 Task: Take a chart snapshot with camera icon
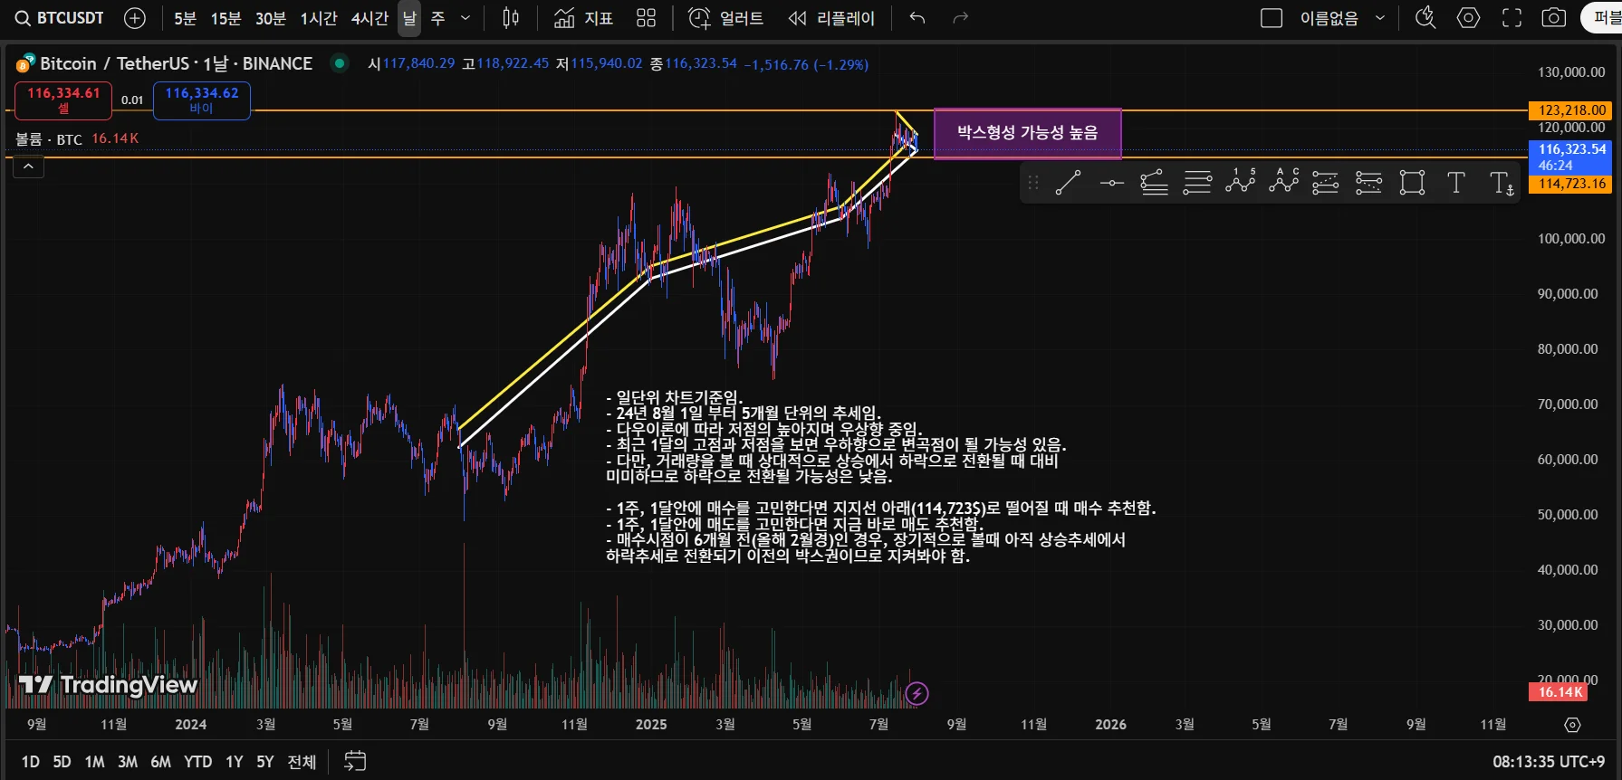1554,18
